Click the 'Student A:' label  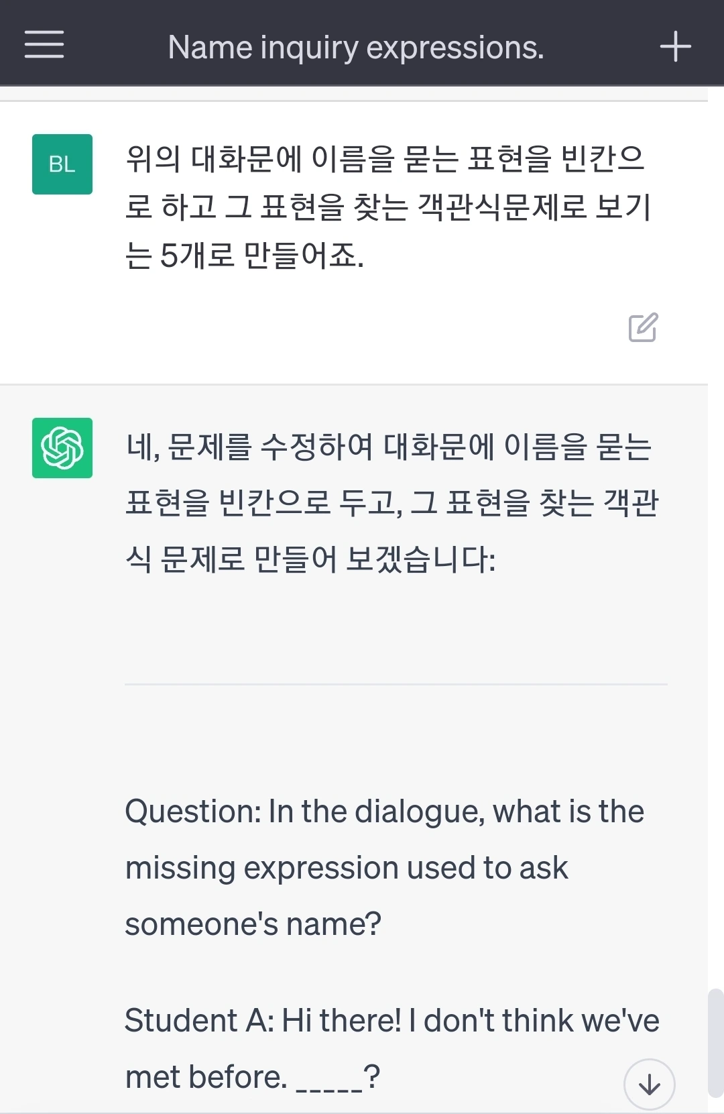(200, 1021)
